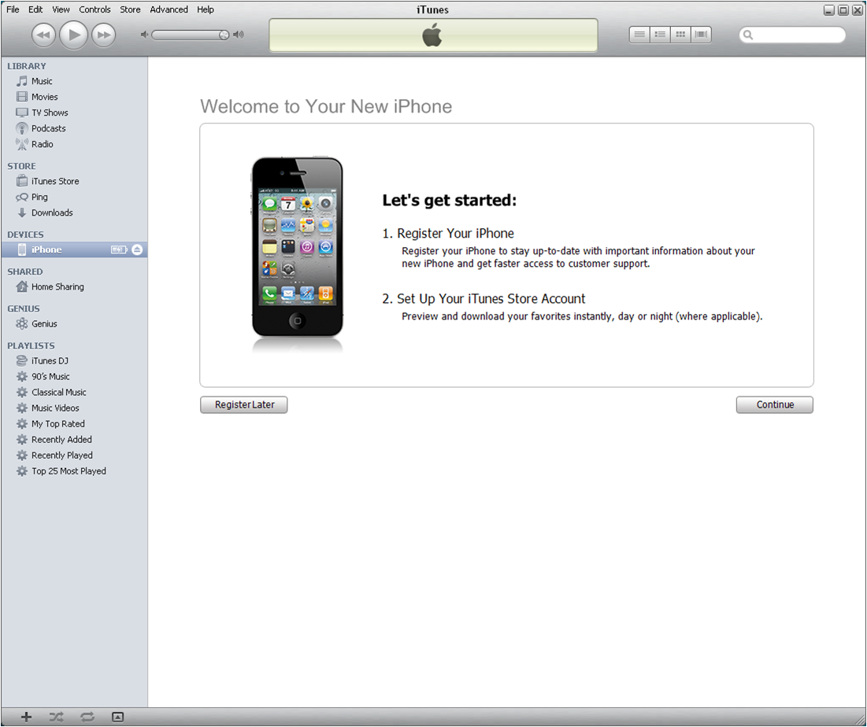Screen dimensions: 867x727
Task: Click the iPhone battery status icon
Action: click(x=119, y=249)
